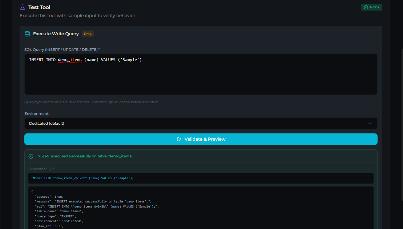Click the Environment dropdown chevron arrow

point(370,123)
